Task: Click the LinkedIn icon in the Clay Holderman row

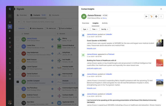Action: 52,54
